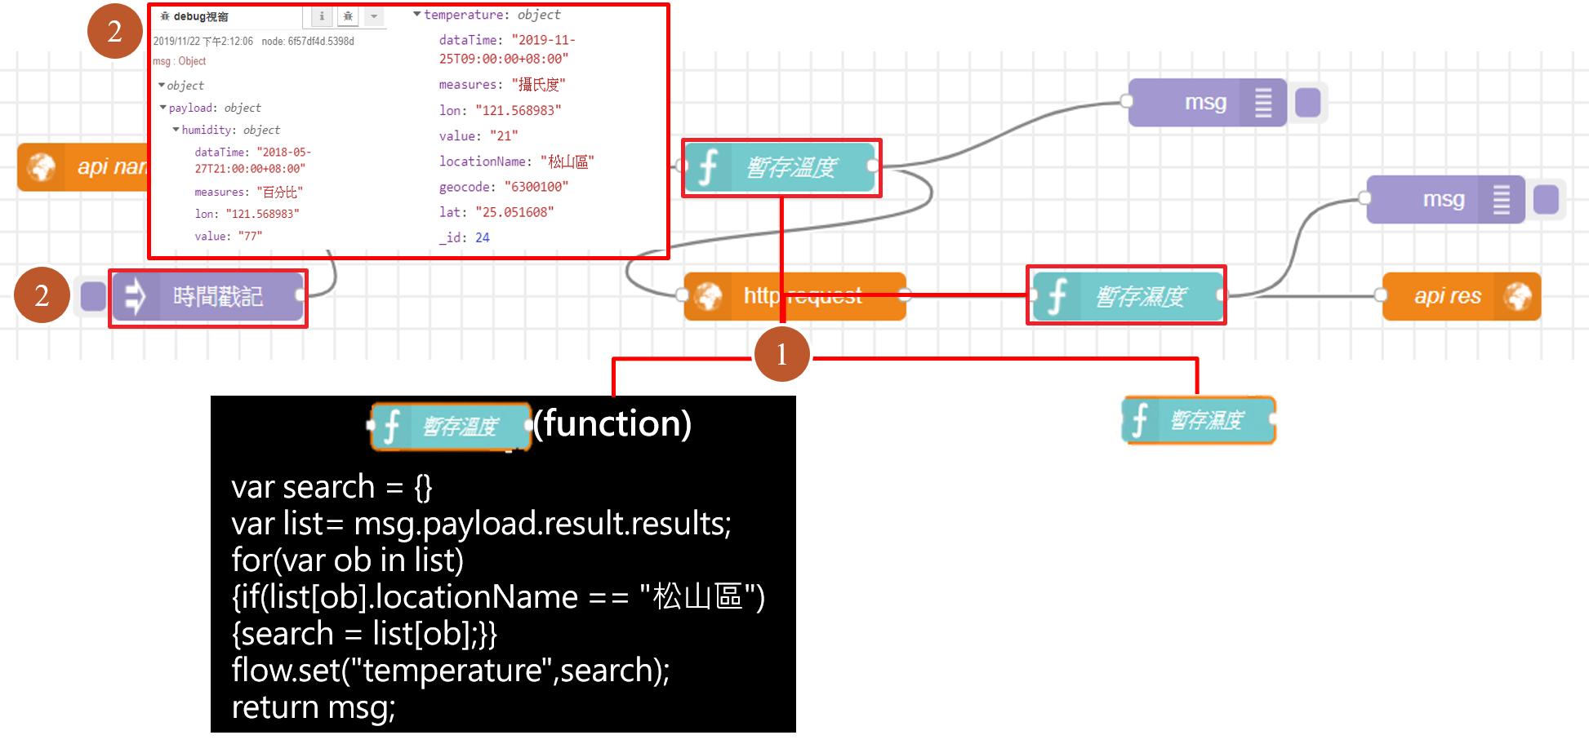The image size is (1589, 744).
Task: Click list icon on upper msg node
Action: [1263, 103]
